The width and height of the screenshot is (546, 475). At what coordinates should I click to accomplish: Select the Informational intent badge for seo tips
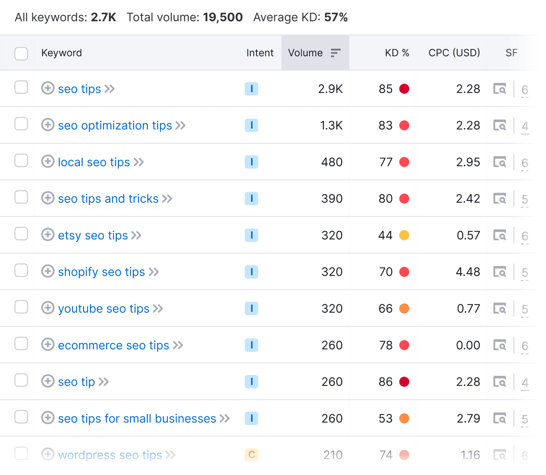pyautogui.click(x=251, y=89)
